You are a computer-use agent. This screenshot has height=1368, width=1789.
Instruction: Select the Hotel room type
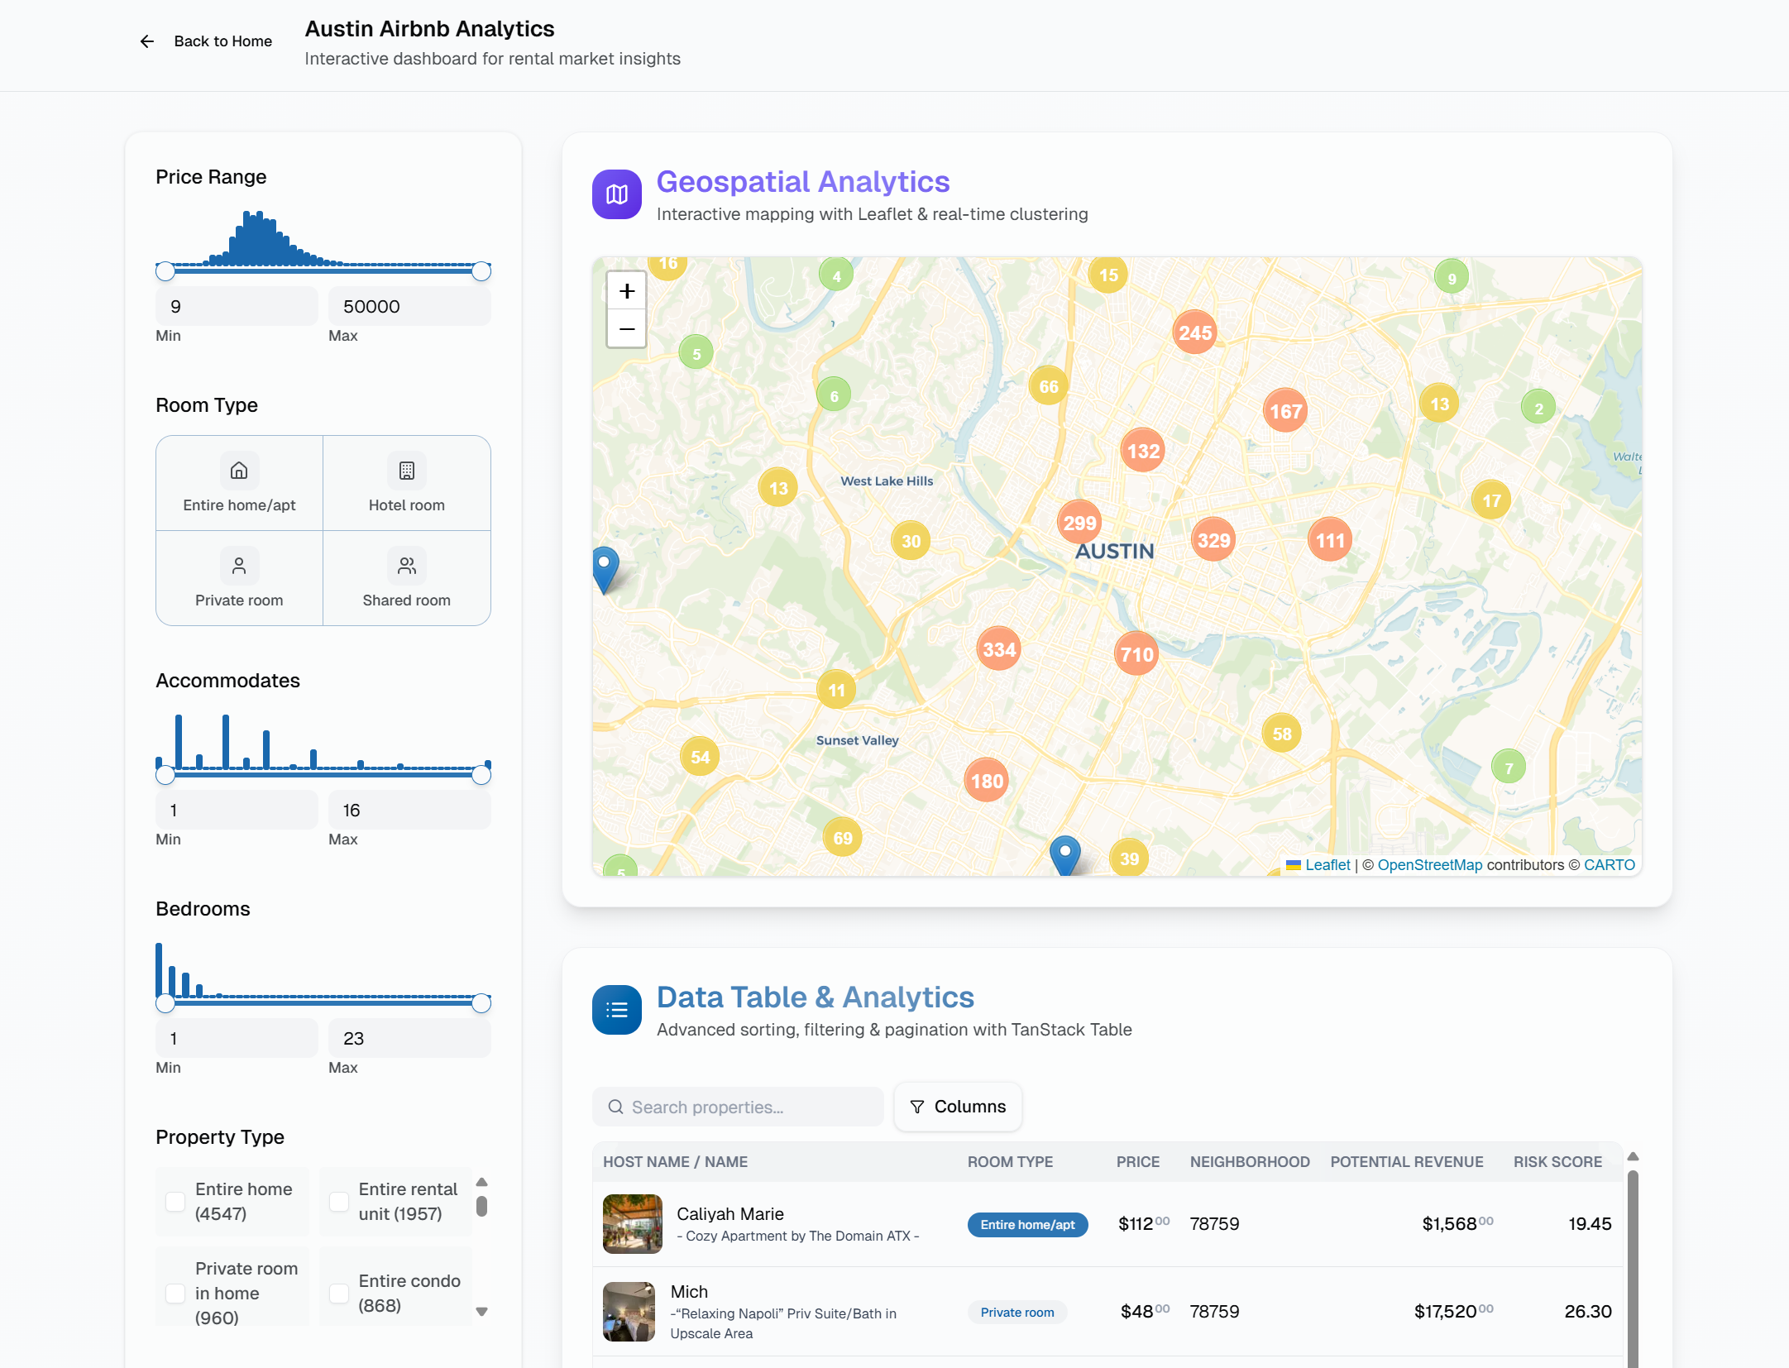click(407, 483)
